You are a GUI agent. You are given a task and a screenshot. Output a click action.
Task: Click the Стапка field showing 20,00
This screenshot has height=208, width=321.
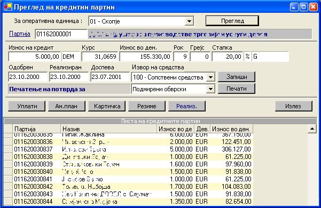(x=227, y=57)
